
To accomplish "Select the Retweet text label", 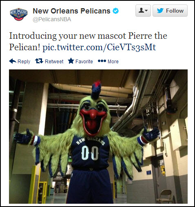I will point(54,62).
